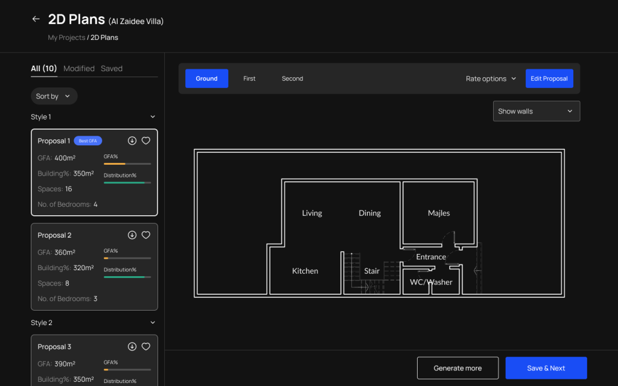Download Proposal 3 using its download icon
Viewport: 618px width, 386px height.
tap(132, 347)
